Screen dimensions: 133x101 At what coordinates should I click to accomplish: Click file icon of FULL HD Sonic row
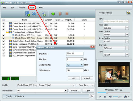(10, 56)
